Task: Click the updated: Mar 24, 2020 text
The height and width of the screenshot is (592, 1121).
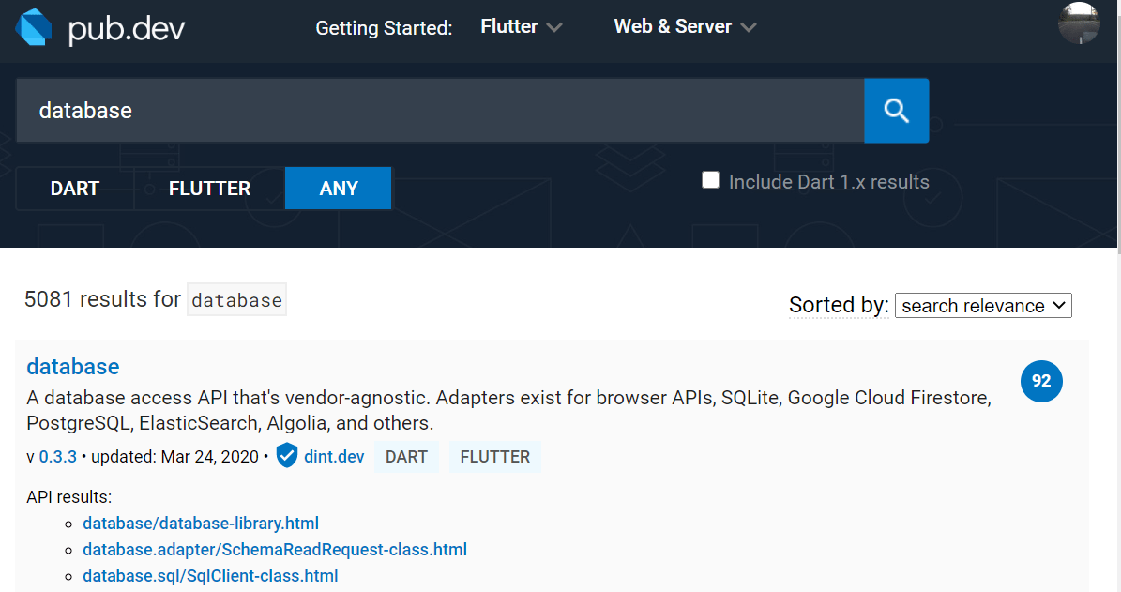Action: pyautogui.click(x=174, y=457)
